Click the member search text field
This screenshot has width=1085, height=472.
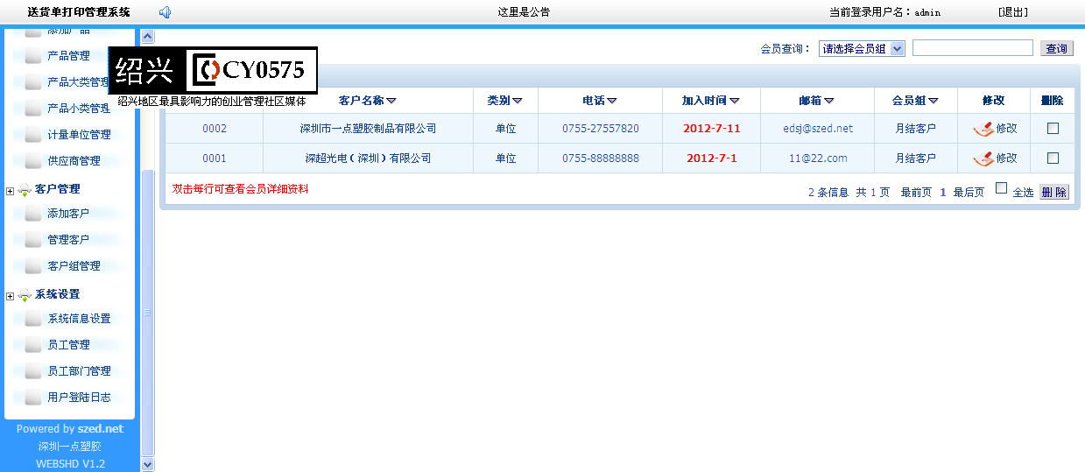(x=973, y=48)
